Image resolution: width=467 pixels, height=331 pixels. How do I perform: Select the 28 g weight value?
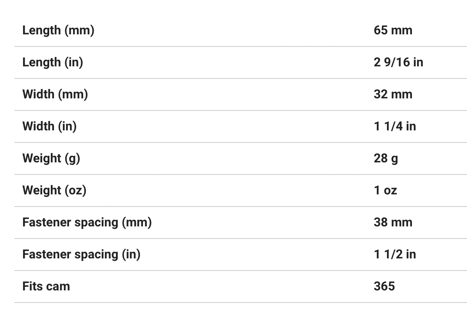(386, 158)
